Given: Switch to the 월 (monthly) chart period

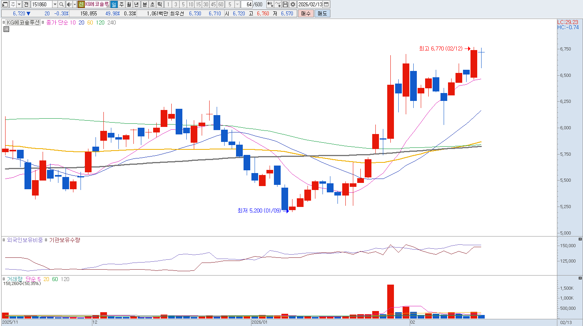Looking at the screenshot, I should click(x=129, y=4).
